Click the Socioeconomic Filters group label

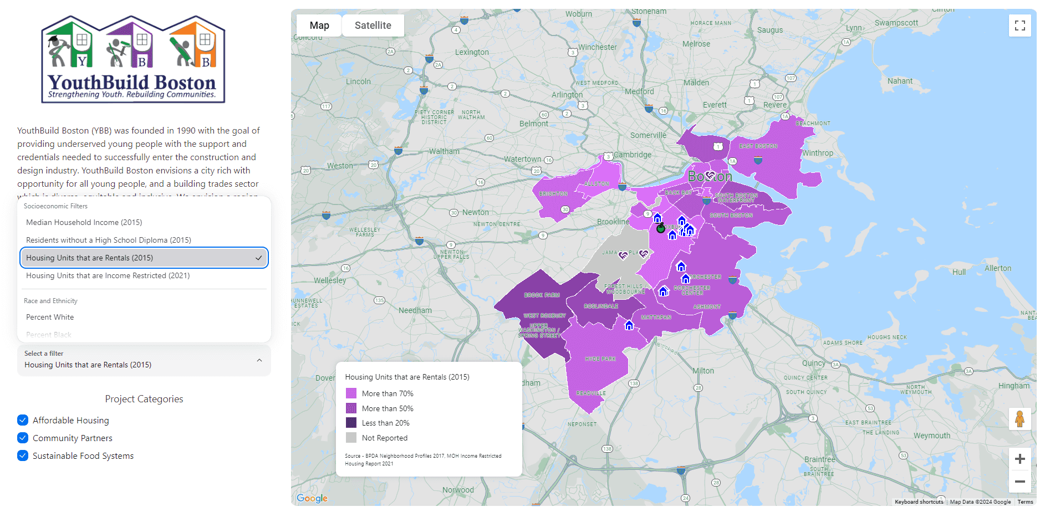click(55, 206)
